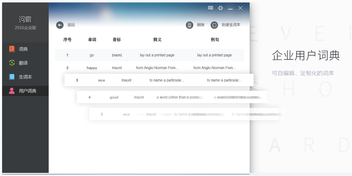352x176 pixels.
Task: Select the 生词本 sidebar item
Action: pyautogui.click(x=25, y=77)
